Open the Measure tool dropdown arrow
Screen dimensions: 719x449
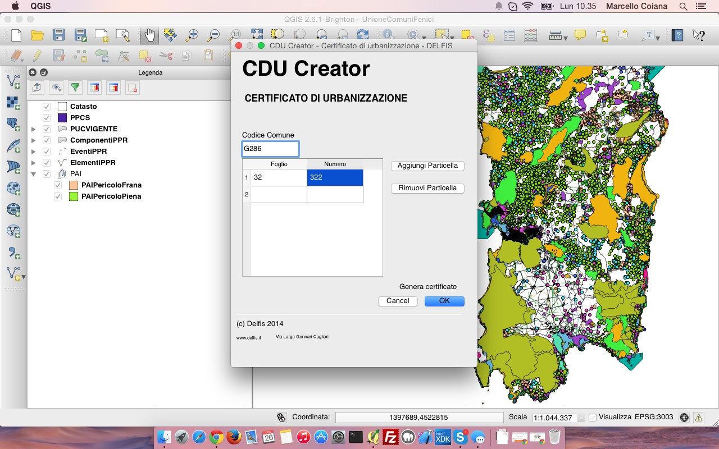(565, 38)
